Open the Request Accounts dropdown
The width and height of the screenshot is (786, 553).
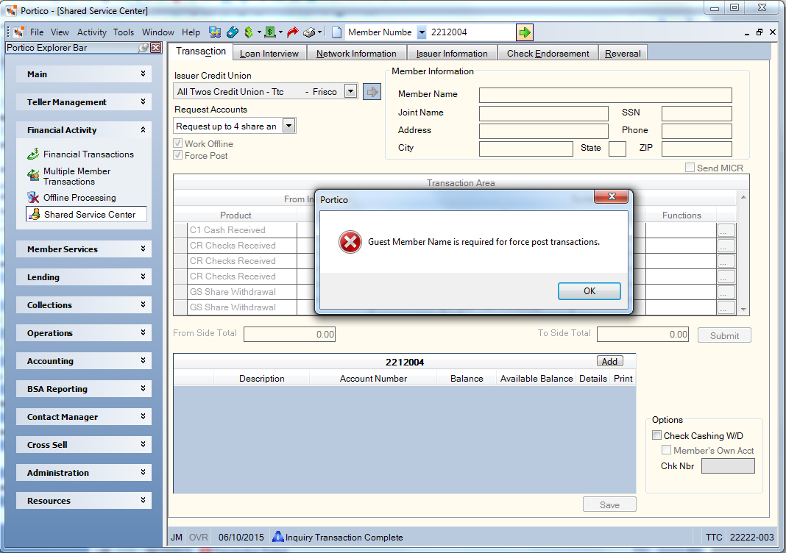(x=288, y=126)
